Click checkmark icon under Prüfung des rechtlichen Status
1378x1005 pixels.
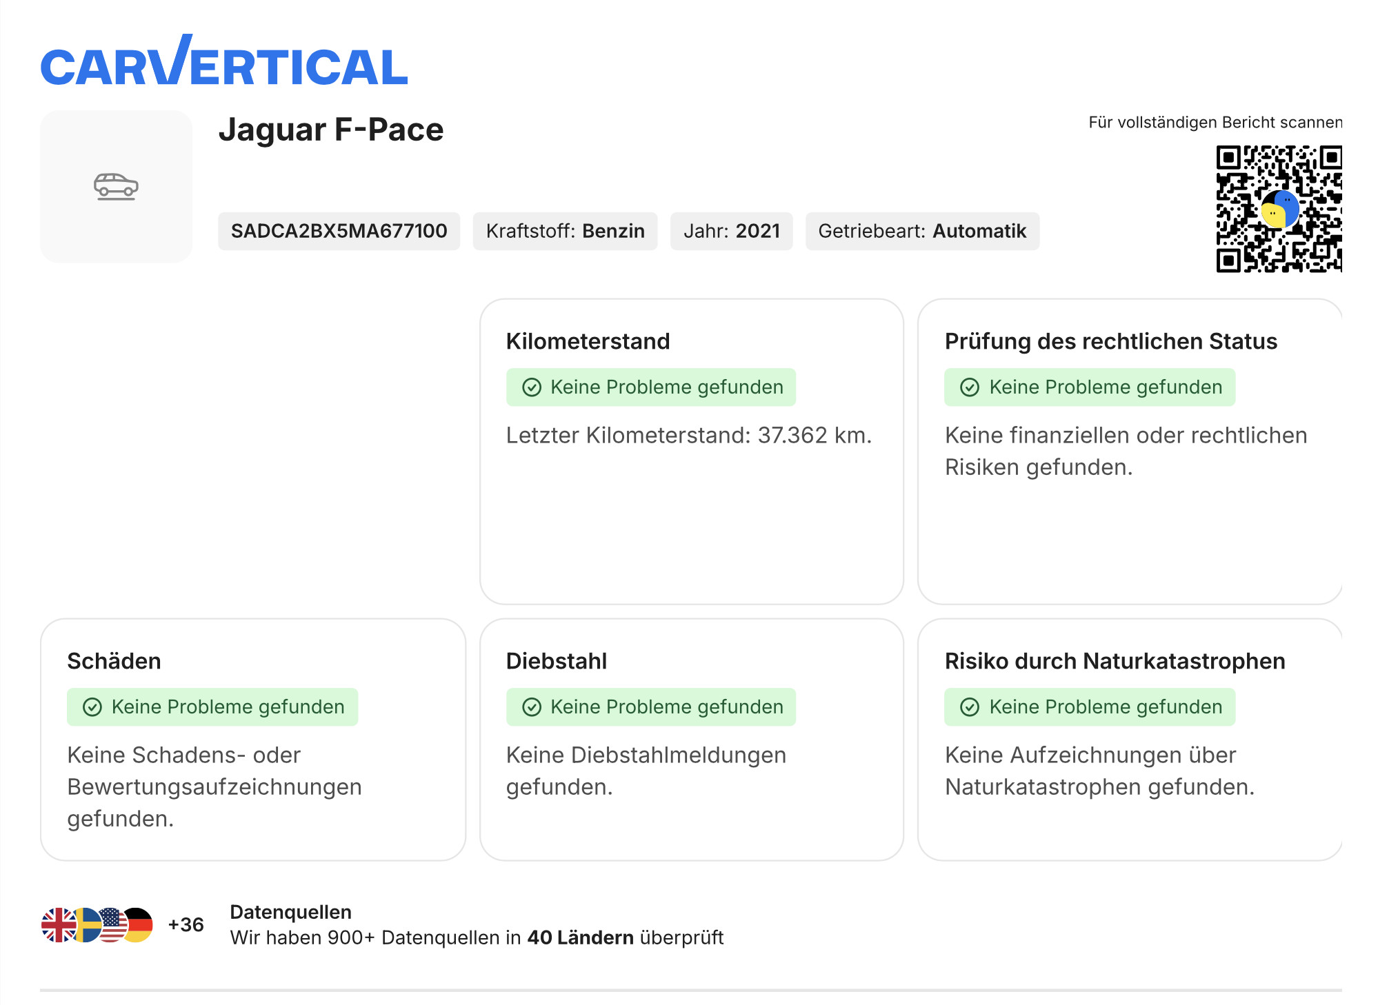[x=970, y=387]
